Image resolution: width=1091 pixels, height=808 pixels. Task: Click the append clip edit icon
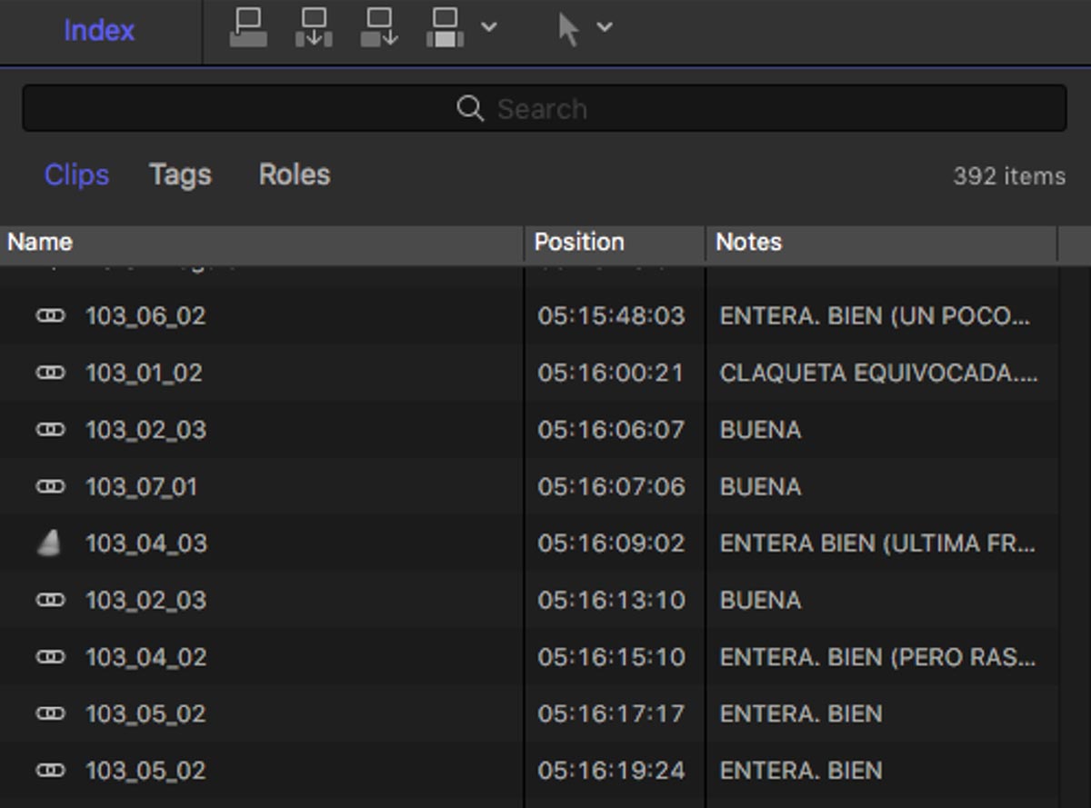[x=379, y=28]
